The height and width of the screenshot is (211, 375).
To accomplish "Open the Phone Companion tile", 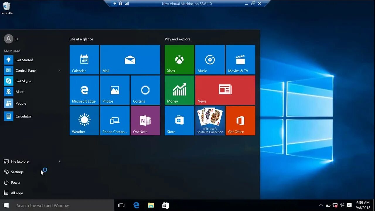I will pos(115,120).
